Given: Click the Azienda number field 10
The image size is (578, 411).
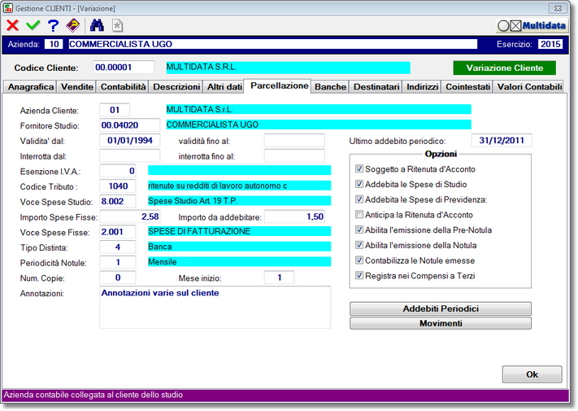Looking at the screenshot, I should coord(54,44).
